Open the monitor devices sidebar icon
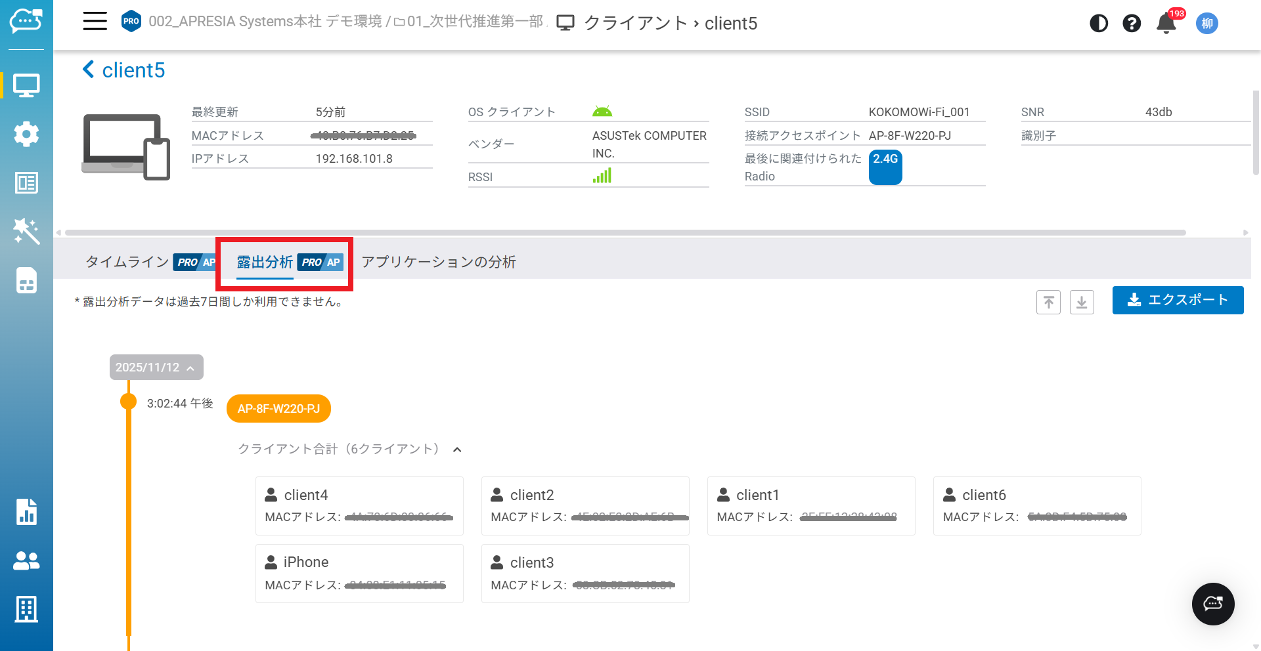 pyautogui.click(x=26, y=85)
